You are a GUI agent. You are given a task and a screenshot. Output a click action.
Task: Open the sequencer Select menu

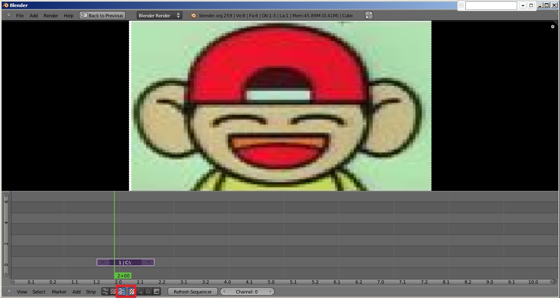pos(39,292)
